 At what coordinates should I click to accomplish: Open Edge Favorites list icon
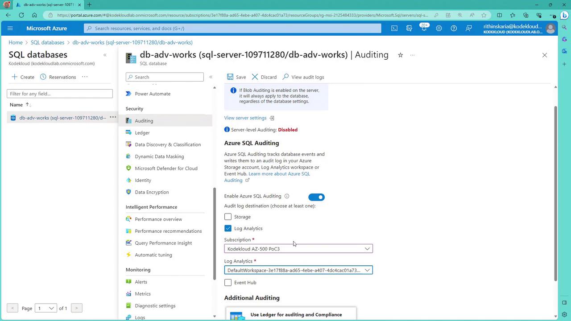pos(512,15)
